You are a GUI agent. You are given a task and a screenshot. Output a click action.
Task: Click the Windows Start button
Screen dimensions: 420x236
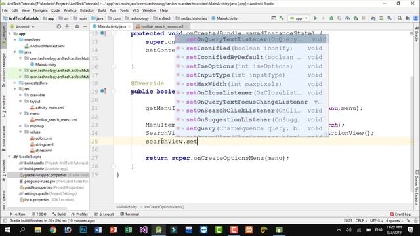(x=7, y=230)
